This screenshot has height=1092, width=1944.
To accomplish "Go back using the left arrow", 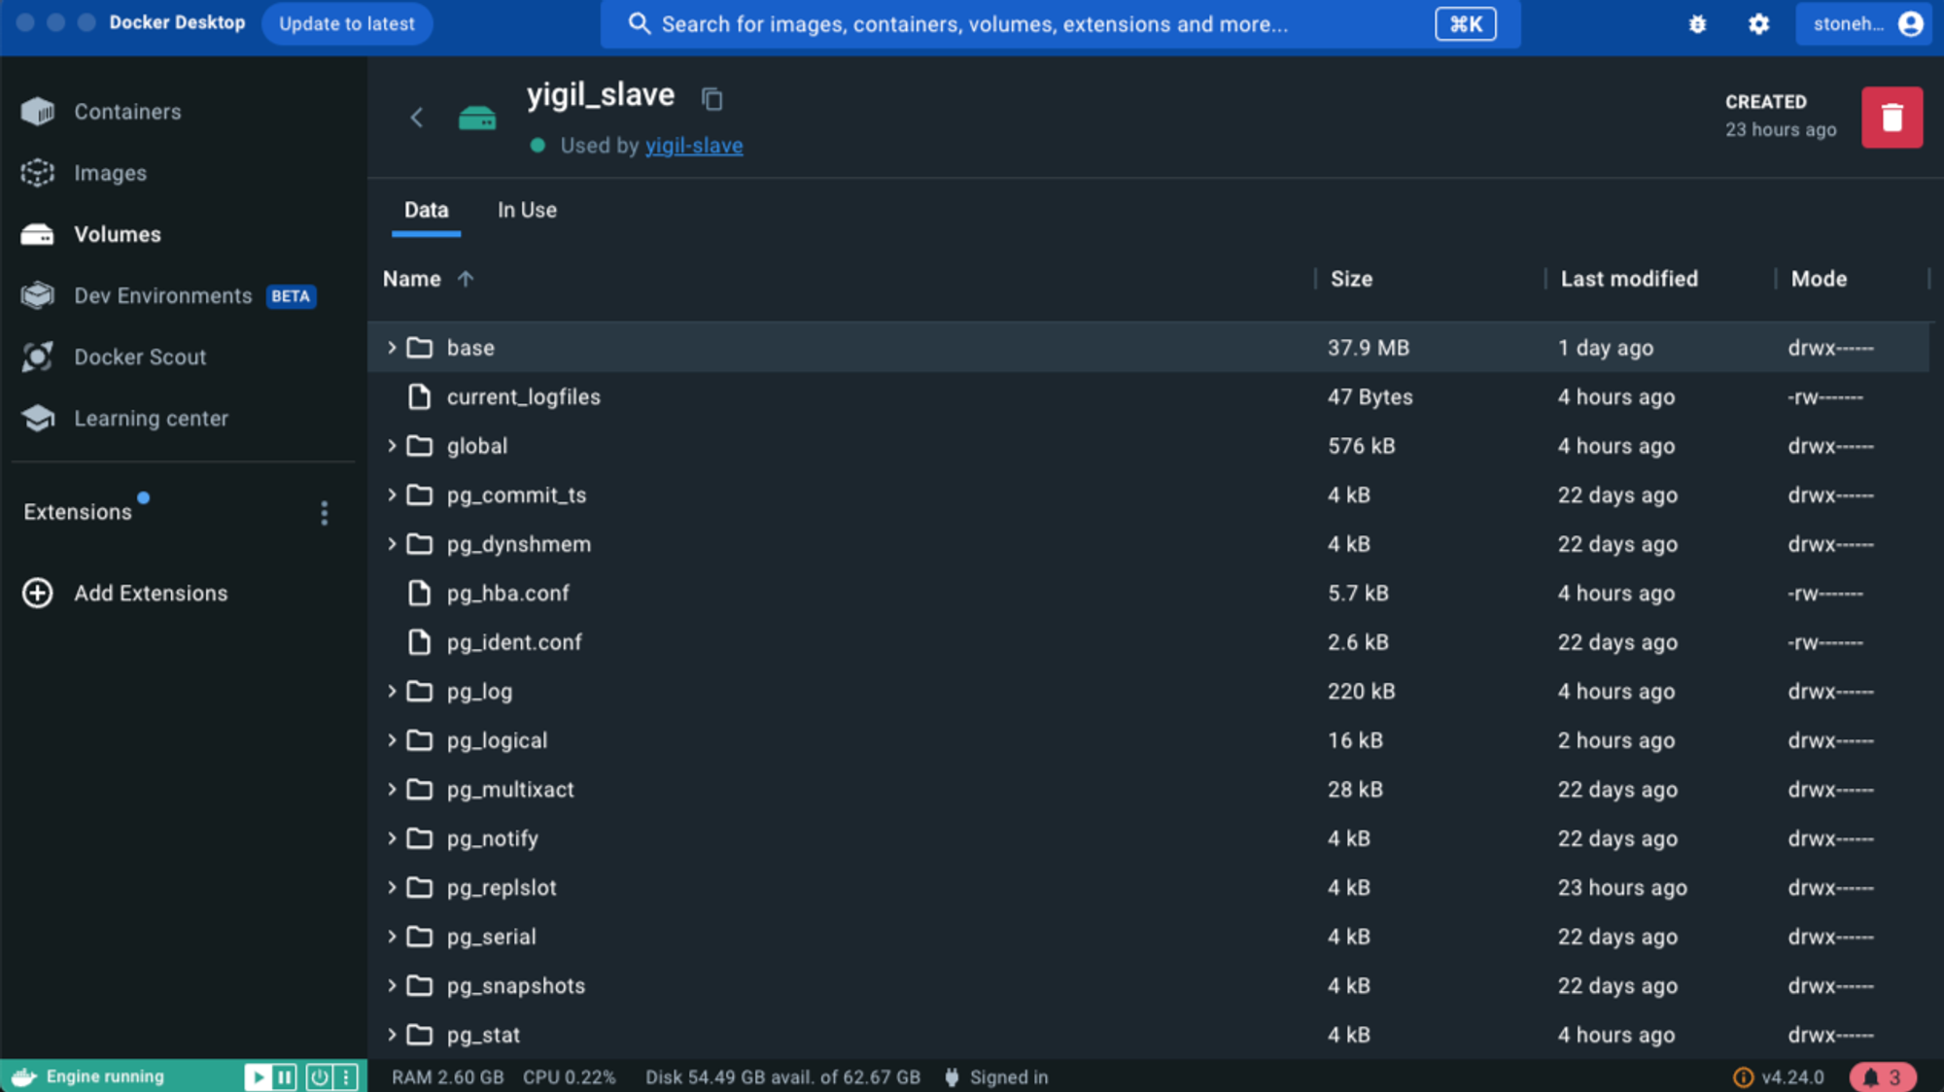I will [x=417, y=118].
